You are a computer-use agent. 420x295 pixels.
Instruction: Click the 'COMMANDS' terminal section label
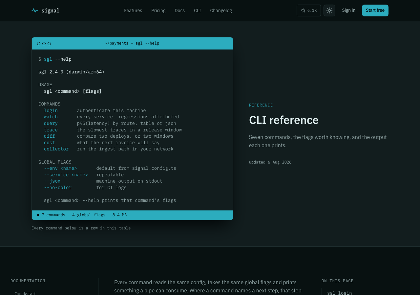click(x=50, y=104)
